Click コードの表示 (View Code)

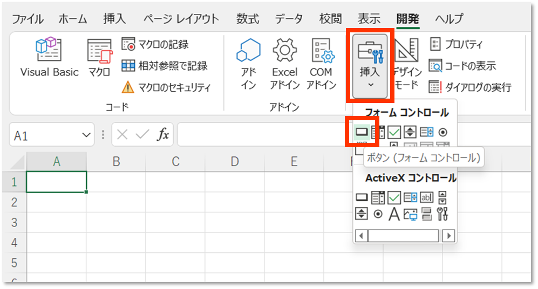tap(462, 66)
